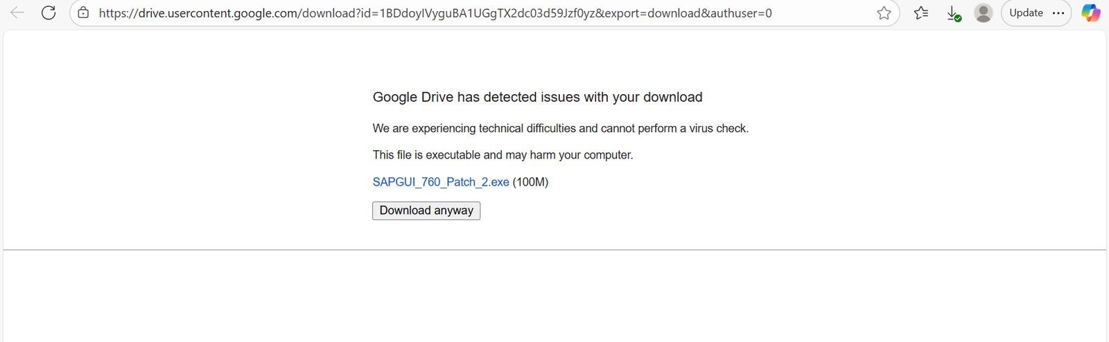Refresh the page with the reload icon

(49, 12)
